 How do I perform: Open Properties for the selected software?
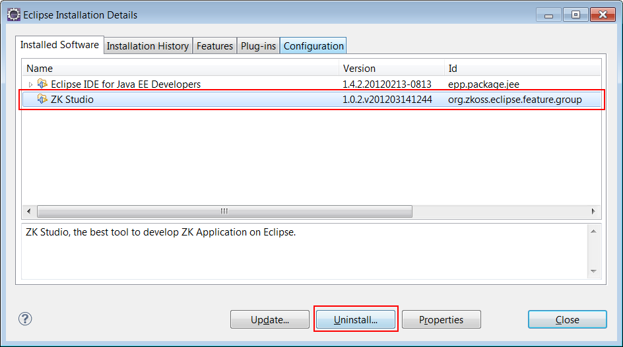(x=441, y=320)
